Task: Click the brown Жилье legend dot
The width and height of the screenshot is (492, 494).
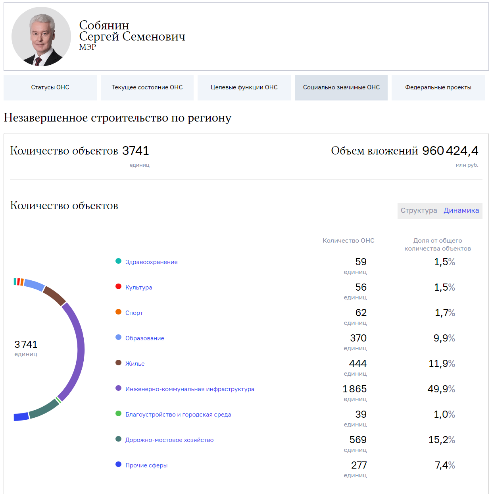Action: 118,363
